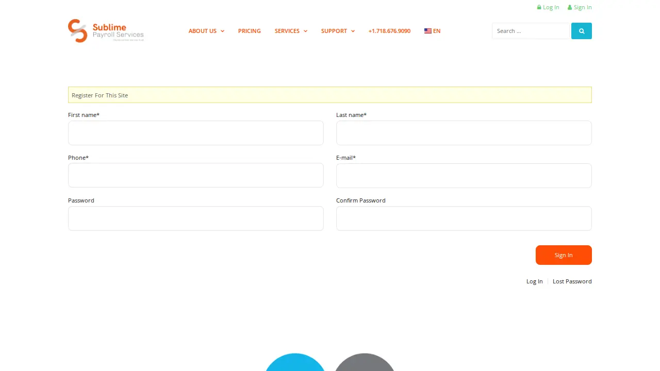Open the About Us dropdown menu
This screenshot has width=660, height=371.
click(206, 31)
